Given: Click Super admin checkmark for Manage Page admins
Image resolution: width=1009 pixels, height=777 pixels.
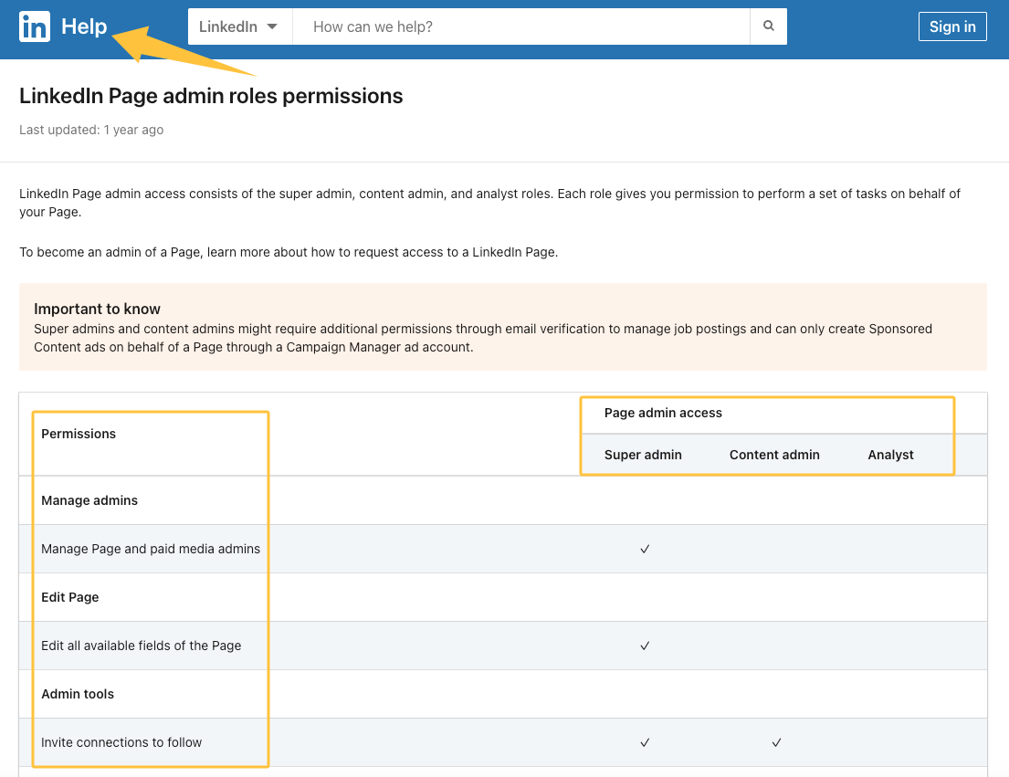Looking at the screenshot, I should click(645, 549).
